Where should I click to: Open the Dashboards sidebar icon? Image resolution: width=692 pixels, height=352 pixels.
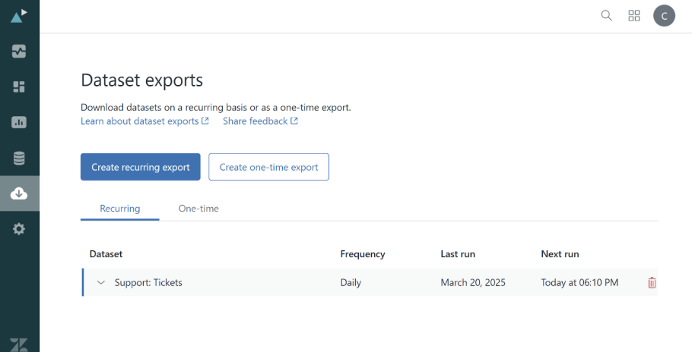pyautogui.click(x=19, y=86)
